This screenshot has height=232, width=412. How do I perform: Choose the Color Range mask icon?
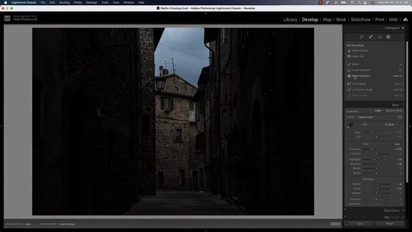(349, 84)
